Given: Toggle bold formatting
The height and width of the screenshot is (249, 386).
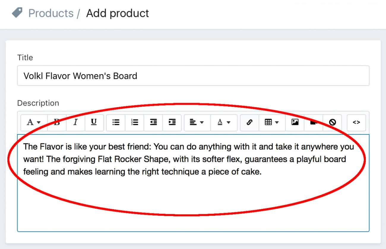Looking at the screenshot, I should (57, 123).
